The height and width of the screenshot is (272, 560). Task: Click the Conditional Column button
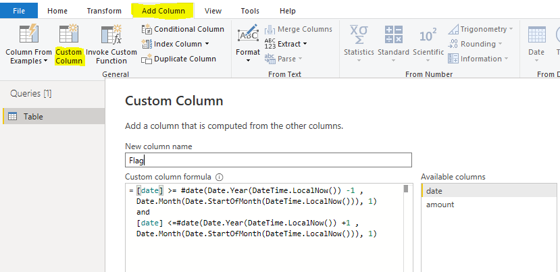(182, 29)
